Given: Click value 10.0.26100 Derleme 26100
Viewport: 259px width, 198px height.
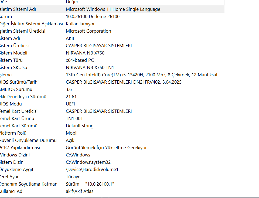Looking at the screenshot, I should point(93,16).
